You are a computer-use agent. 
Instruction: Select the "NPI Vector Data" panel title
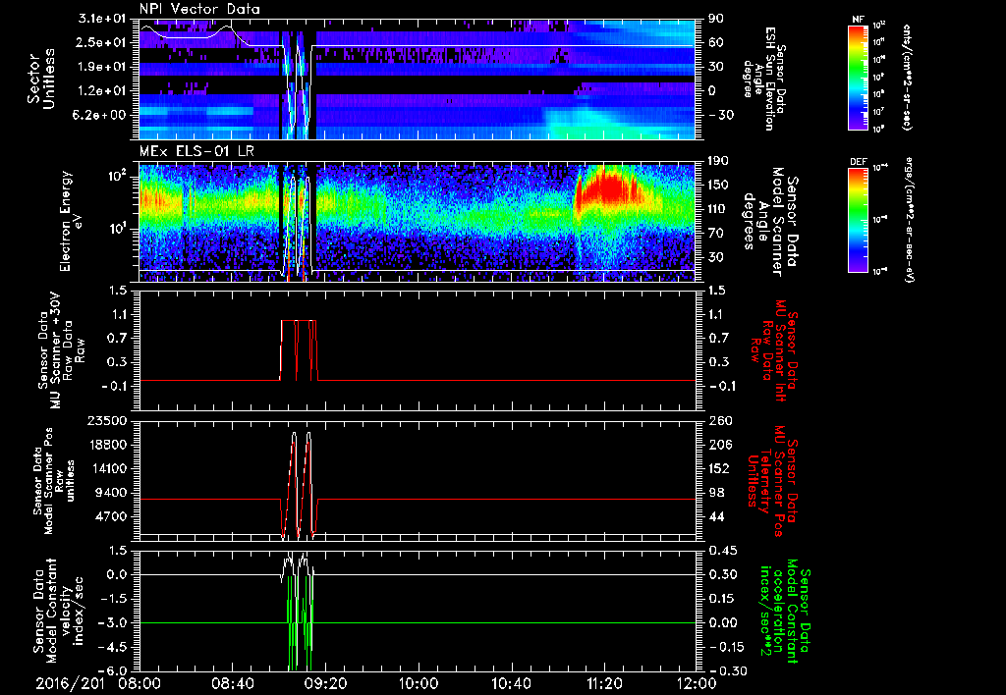point(199,9)
